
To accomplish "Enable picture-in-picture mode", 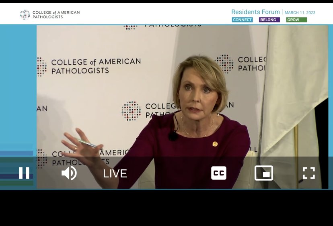I will (x=264, y=173).
